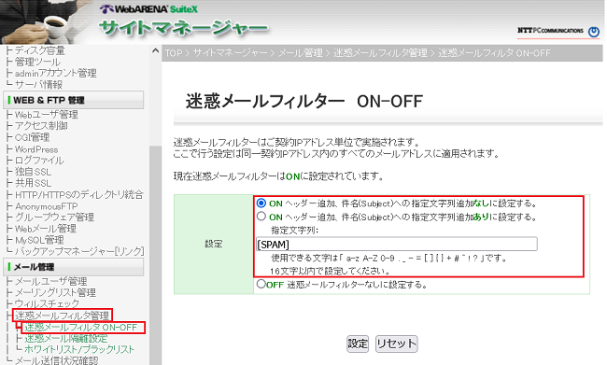The image size is (607, 365).
Task: Select ON without subject string radio button
Action: (261, 204)
